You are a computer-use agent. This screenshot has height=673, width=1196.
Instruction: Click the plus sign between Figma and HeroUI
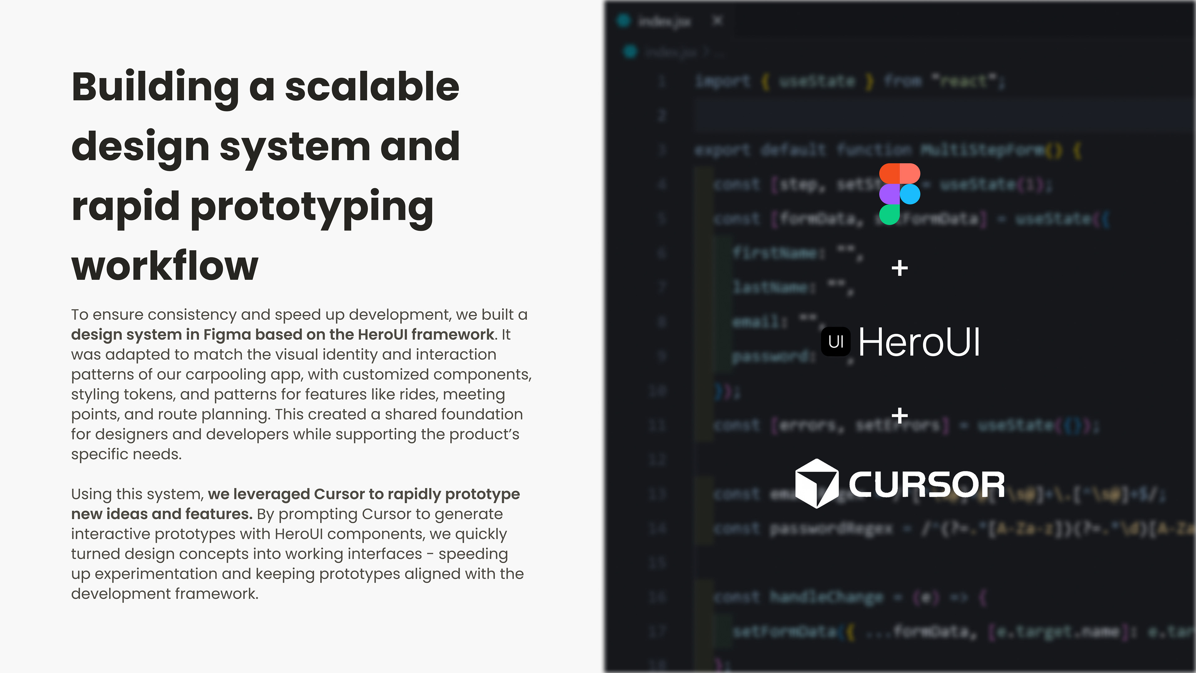[x=899, y=269]
